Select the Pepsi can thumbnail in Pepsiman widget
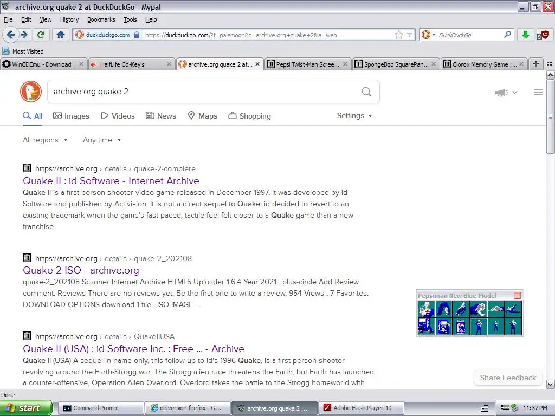 click(x=461, y=326)
